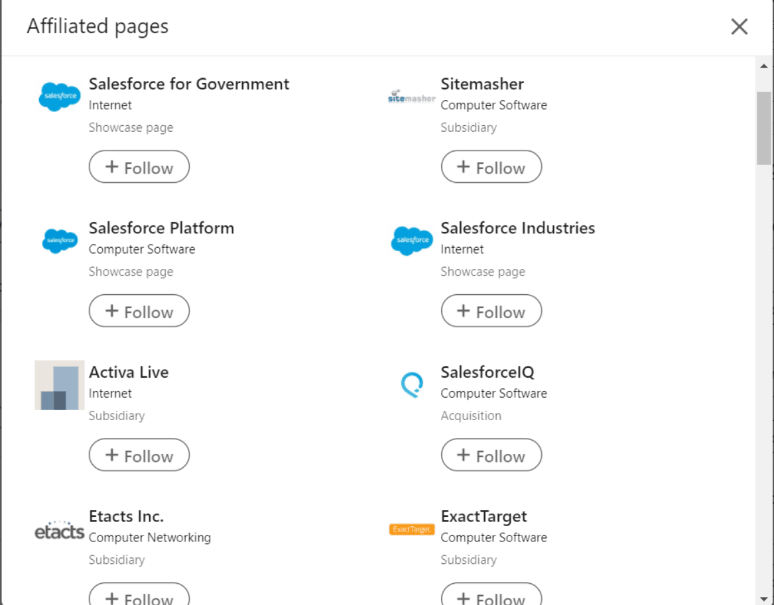Open the Salesforce Industries title link
Image resolution: width=774 pixels, height=605 pixels.
point(517,228)
